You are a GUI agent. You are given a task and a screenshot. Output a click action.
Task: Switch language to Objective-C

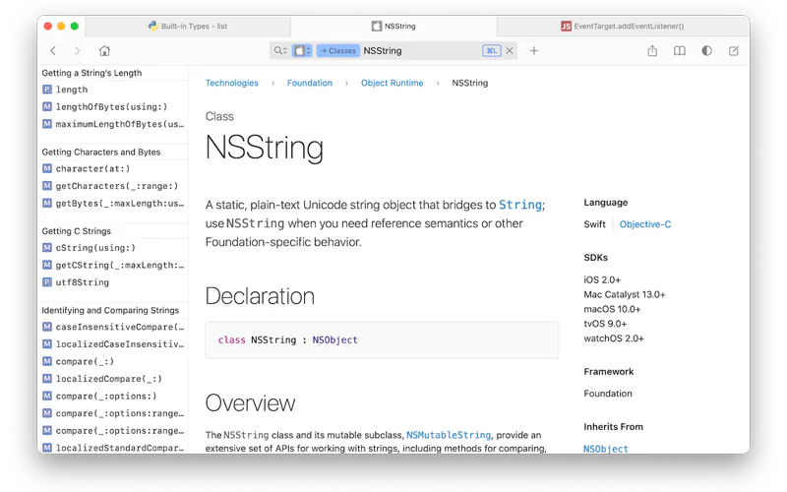click(645, 224)
